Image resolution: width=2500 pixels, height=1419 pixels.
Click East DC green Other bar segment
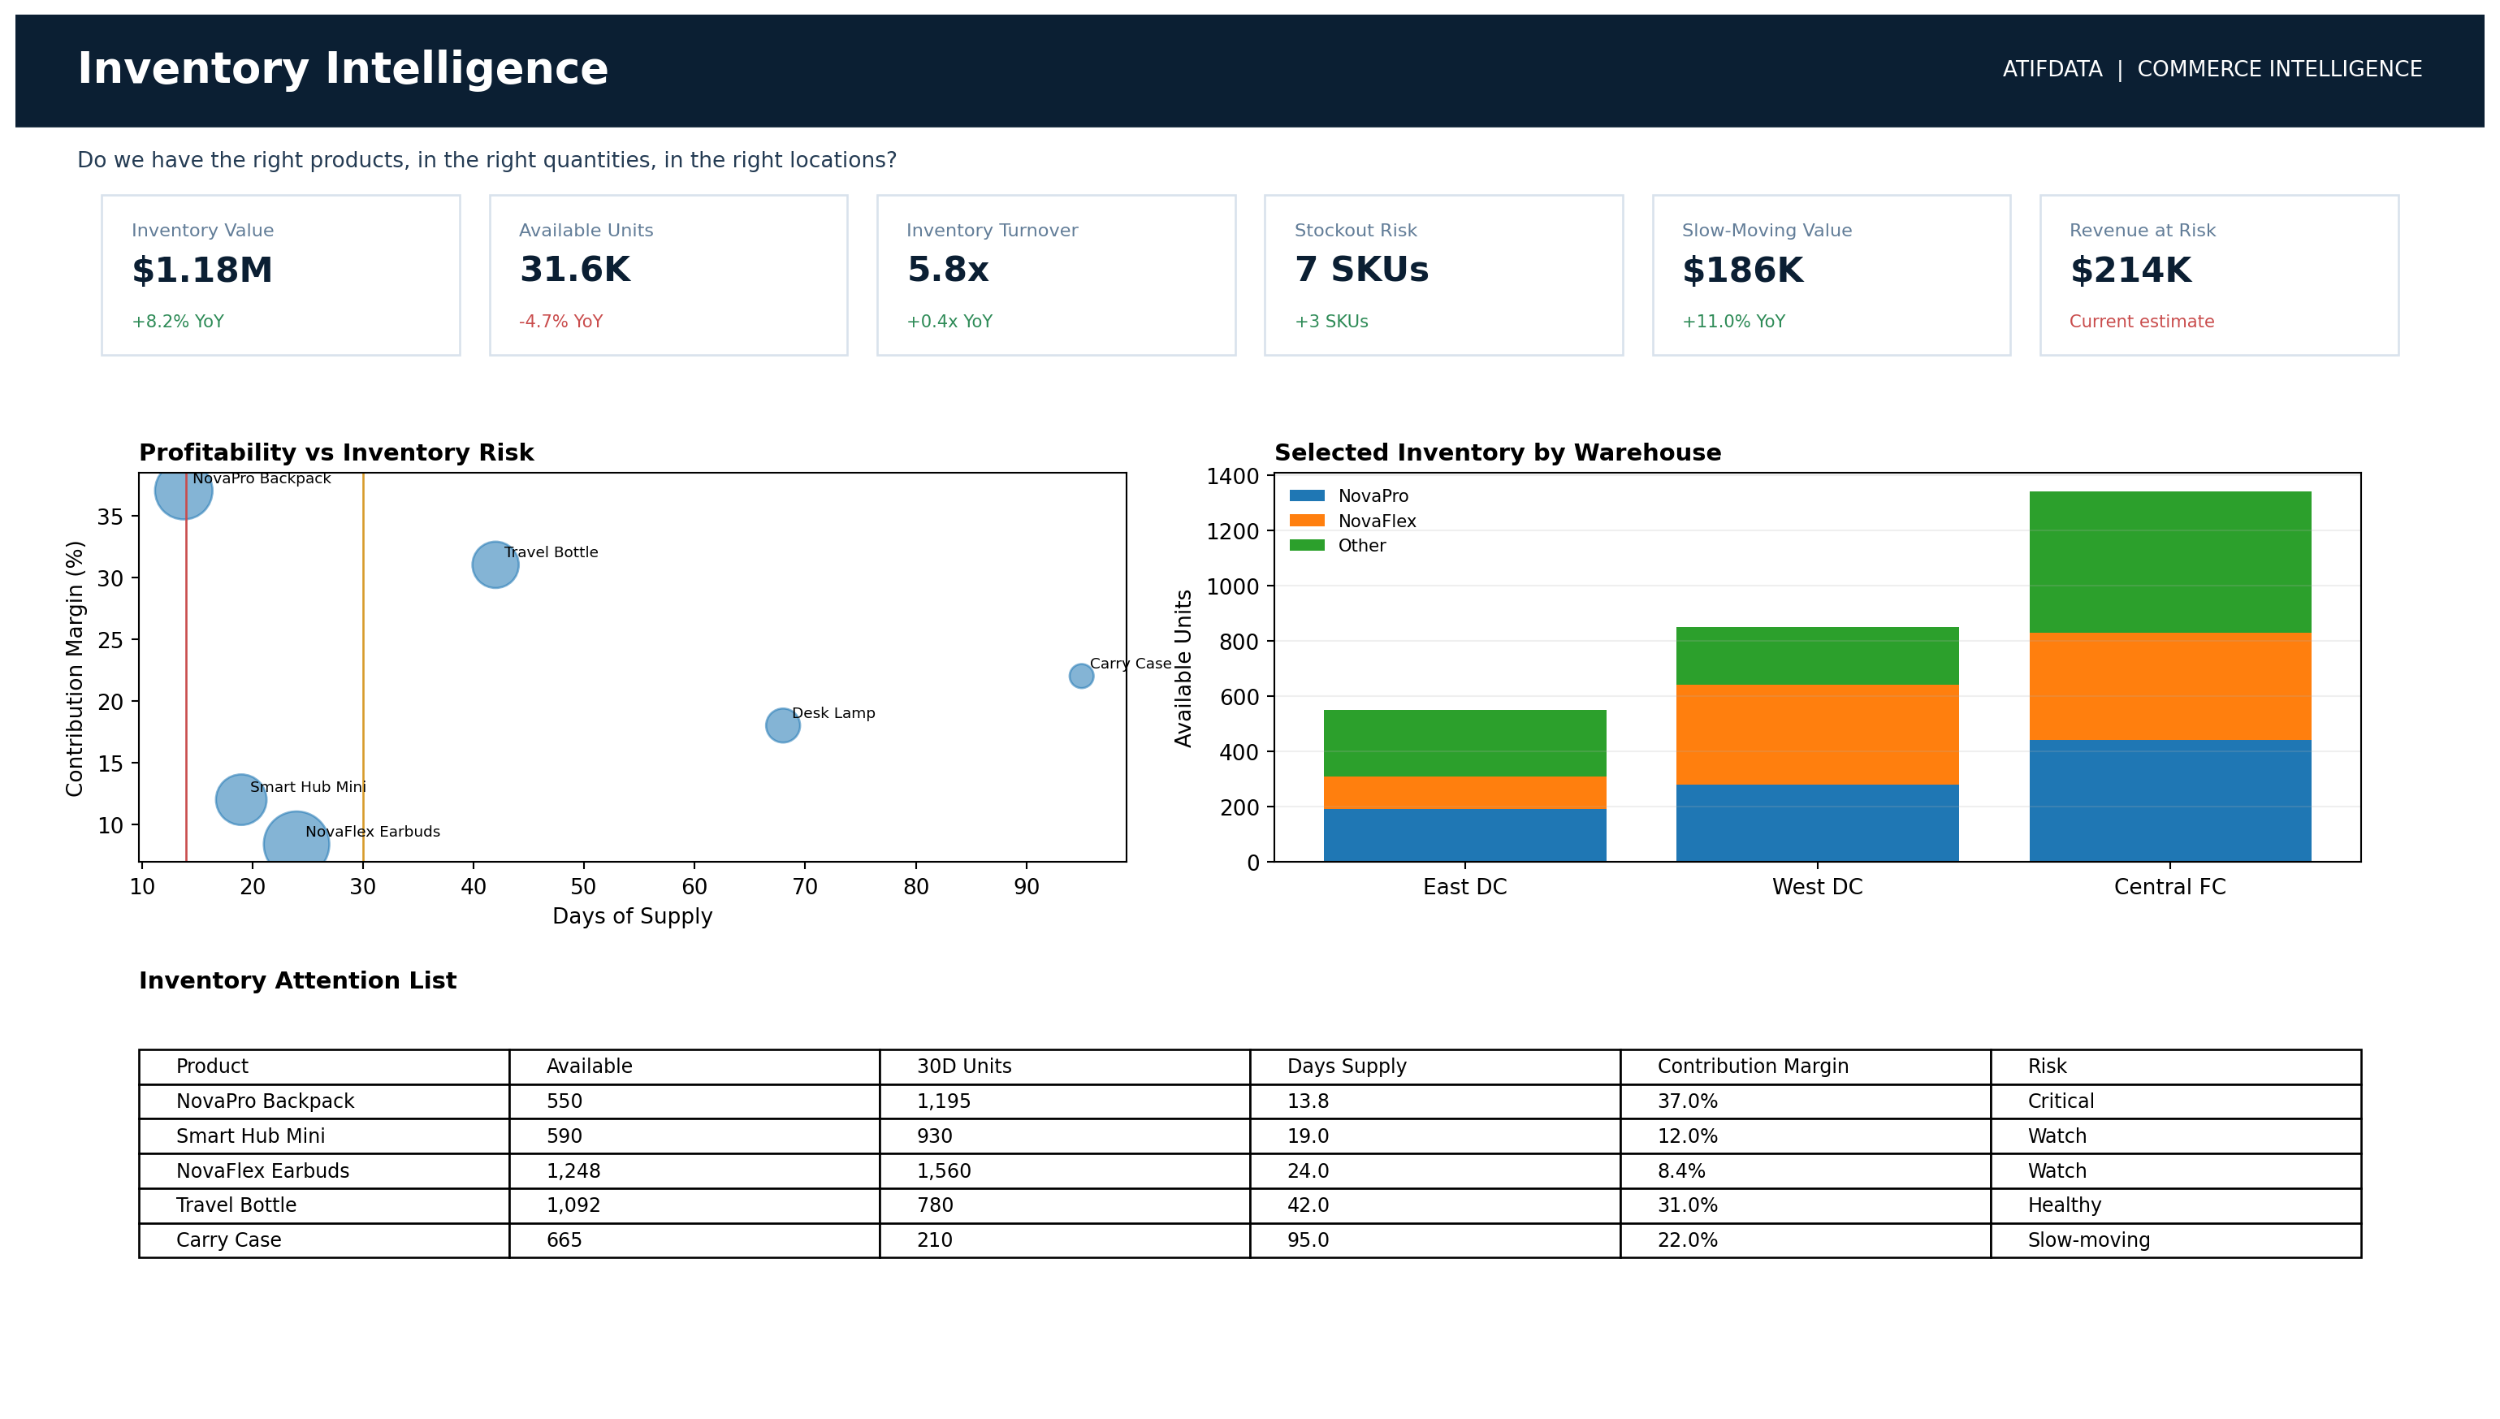coord(1464,742)
